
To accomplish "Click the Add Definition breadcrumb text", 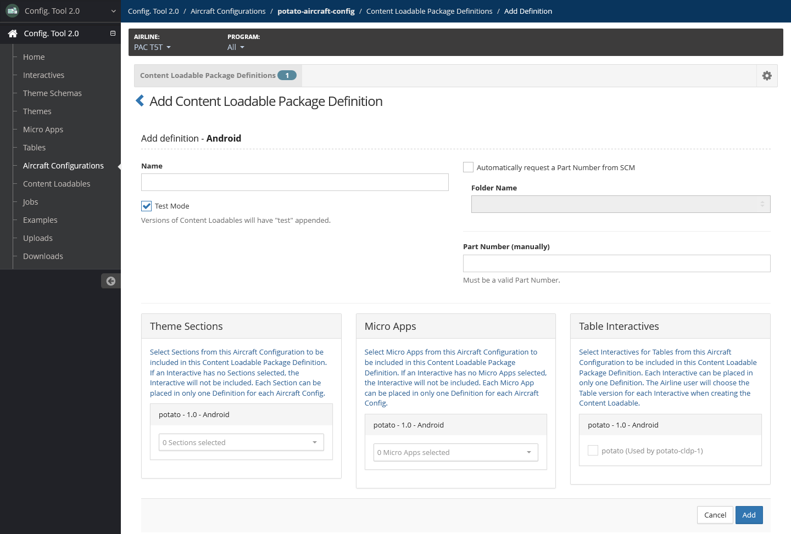I will [528, 11].
